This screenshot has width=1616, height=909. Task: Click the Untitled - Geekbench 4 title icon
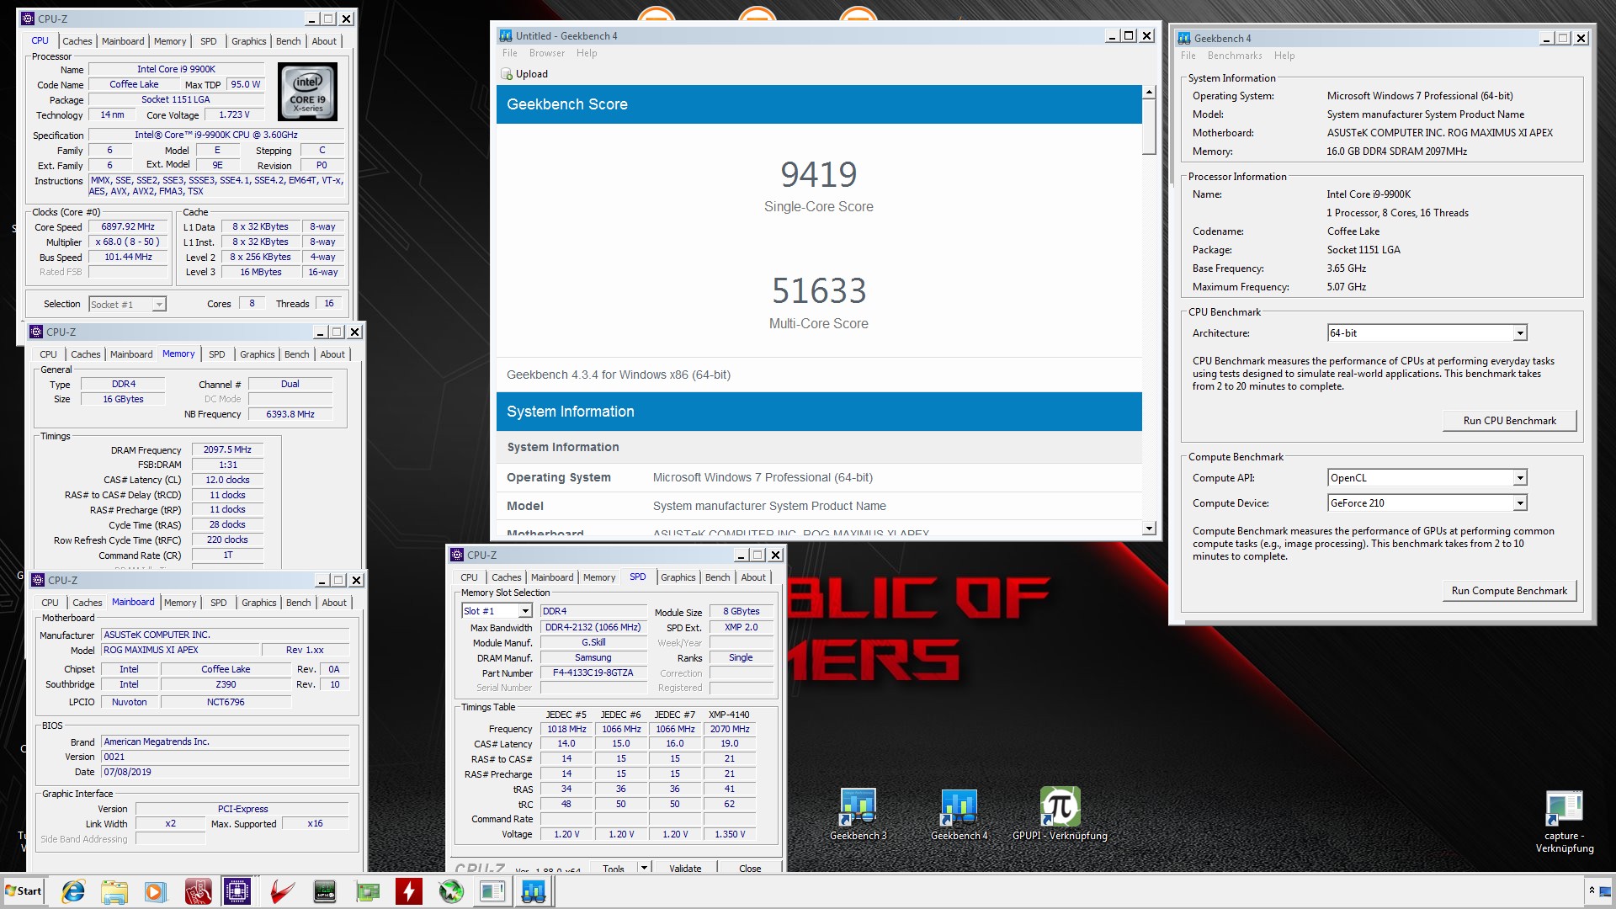pyautogui.click(x=506, y=36)
